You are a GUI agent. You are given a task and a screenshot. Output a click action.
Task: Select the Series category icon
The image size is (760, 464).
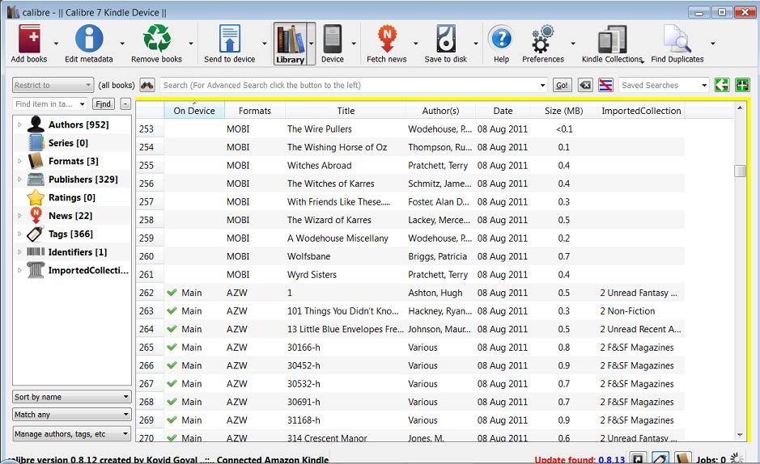tap(36, 143)
